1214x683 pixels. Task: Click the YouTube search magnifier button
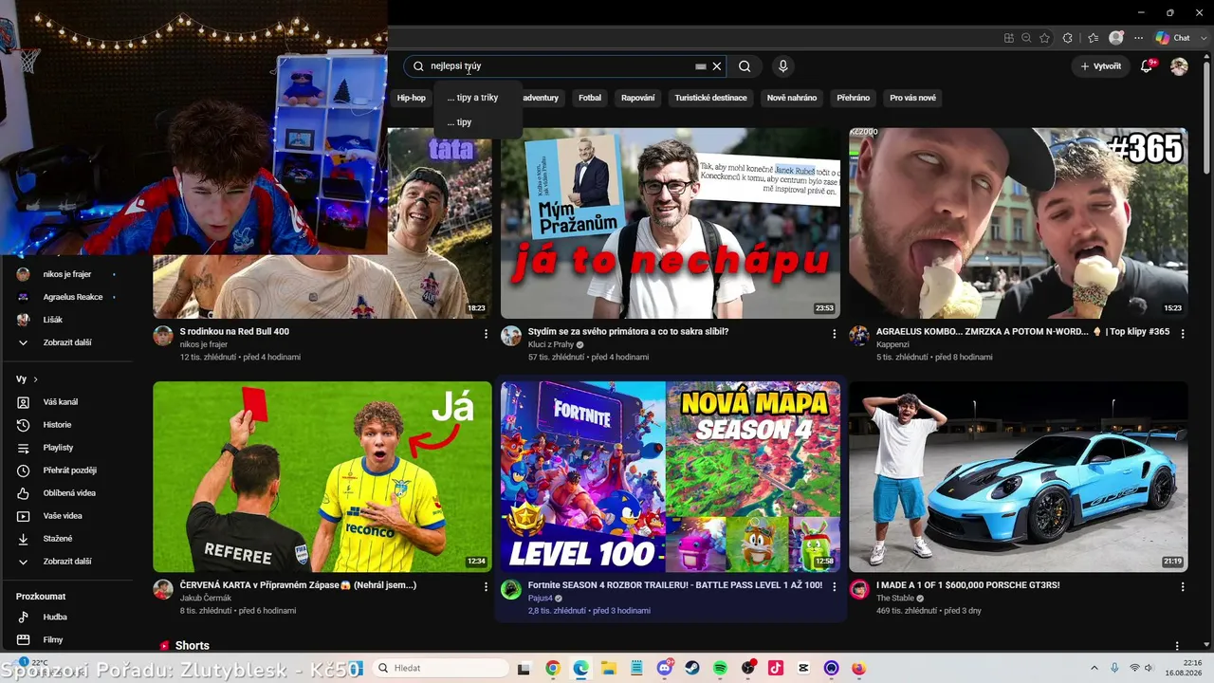click(745, 66)
